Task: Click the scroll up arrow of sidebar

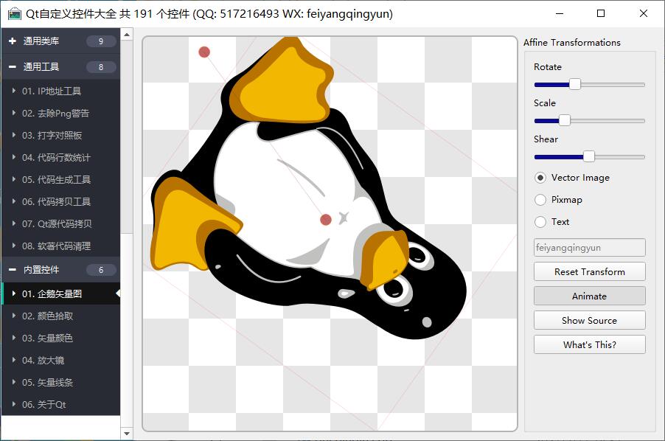Action: click(x=127, y=35)
